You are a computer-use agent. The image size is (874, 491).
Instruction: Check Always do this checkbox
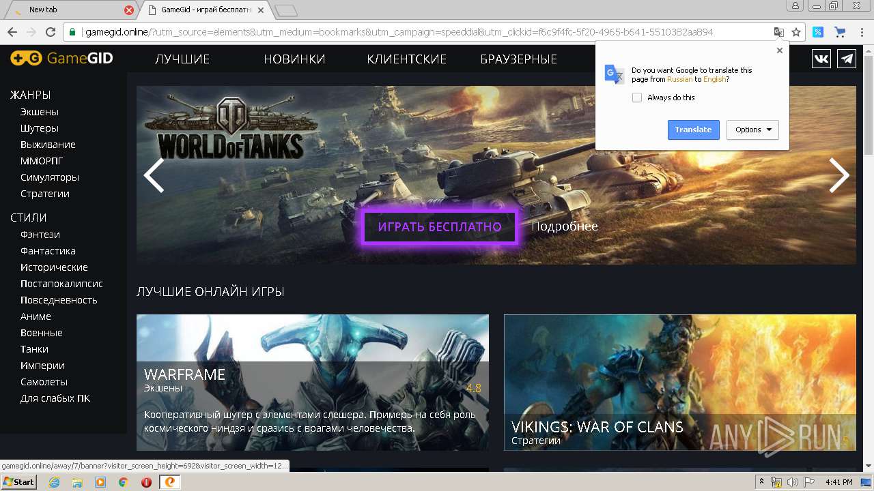(x=637, y=98)
